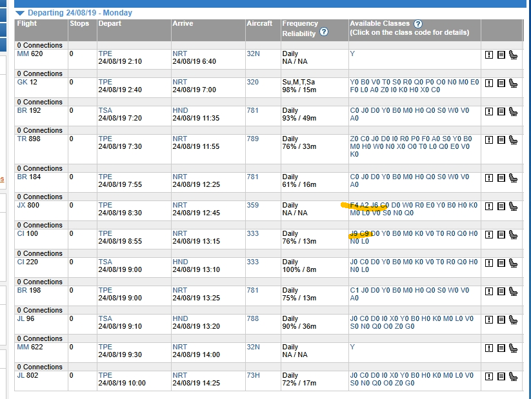Screen dimensions: 531x399
Task: Open details list icon for MM 620
Action: click(x=501, y=55)
